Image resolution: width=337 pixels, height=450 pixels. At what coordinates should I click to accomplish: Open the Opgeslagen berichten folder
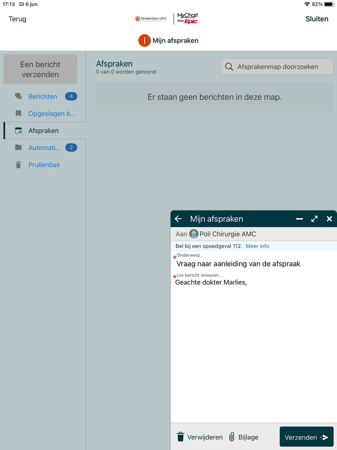coord(52,114)
